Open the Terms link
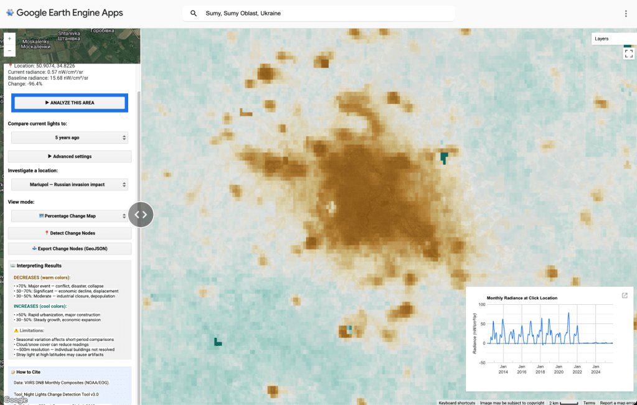 [x=589, y=403]
